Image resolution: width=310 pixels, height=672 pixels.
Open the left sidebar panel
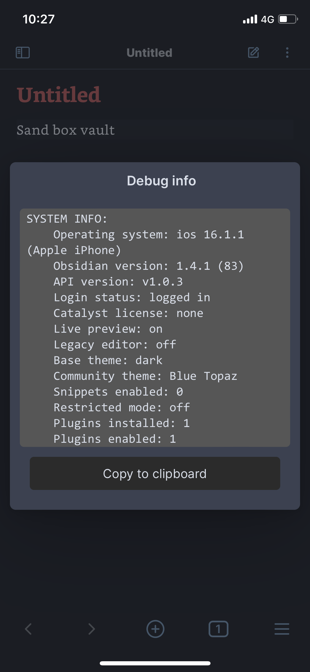(x=23, y=53)
